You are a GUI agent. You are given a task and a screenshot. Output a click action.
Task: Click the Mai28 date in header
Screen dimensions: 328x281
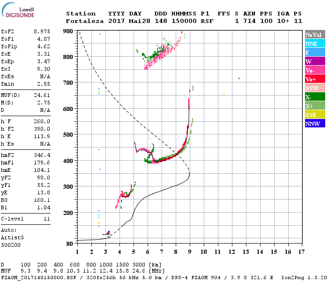click(140, 21)
